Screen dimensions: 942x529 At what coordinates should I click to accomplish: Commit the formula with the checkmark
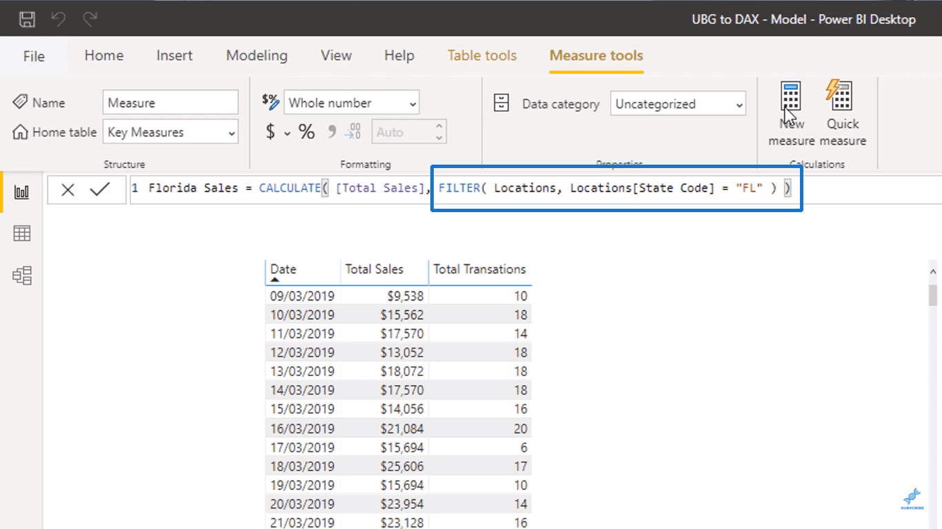pyautogui.click(x=100, y=189)
